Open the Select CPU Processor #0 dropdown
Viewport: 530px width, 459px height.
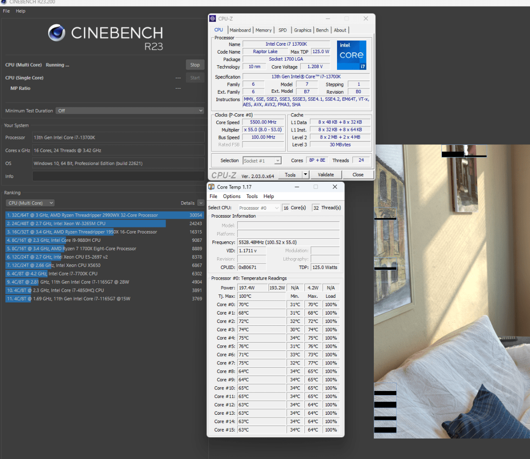click(259, 208)
